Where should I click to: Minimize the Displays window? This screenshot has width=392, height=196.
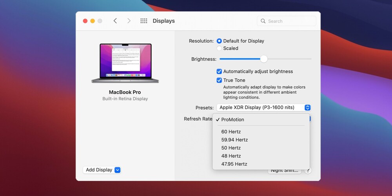(x=93, y=21)
